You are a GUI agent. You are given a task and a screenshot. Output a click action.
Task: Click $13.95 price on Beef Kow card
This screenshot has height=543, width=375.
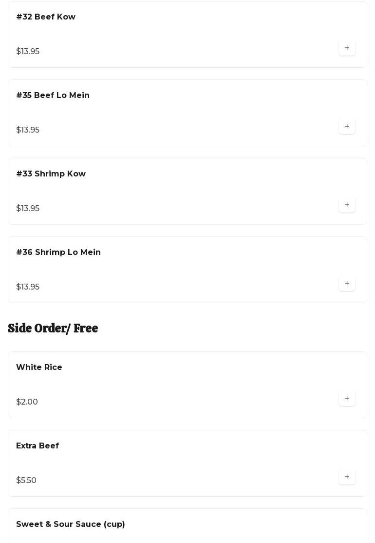(x=28, y=52)
